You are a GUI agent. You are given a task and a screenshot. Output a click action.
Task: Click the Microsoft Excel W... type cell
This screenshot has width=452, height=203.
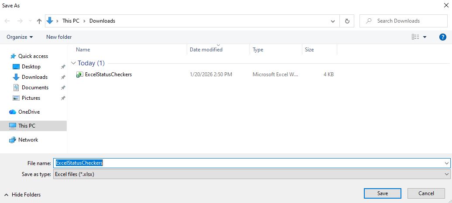pyautogui.click(x=276, y=74)
